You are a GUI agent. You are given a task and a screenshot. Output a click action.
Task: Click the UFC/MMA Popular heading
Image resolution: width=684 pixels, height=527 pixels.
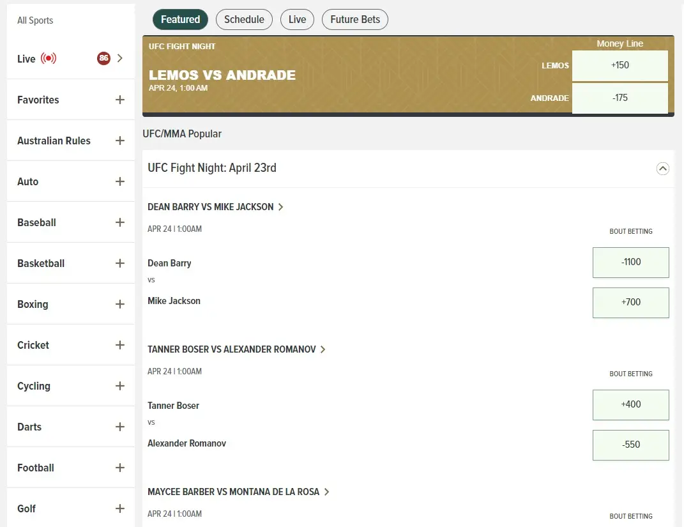point(182,134)
